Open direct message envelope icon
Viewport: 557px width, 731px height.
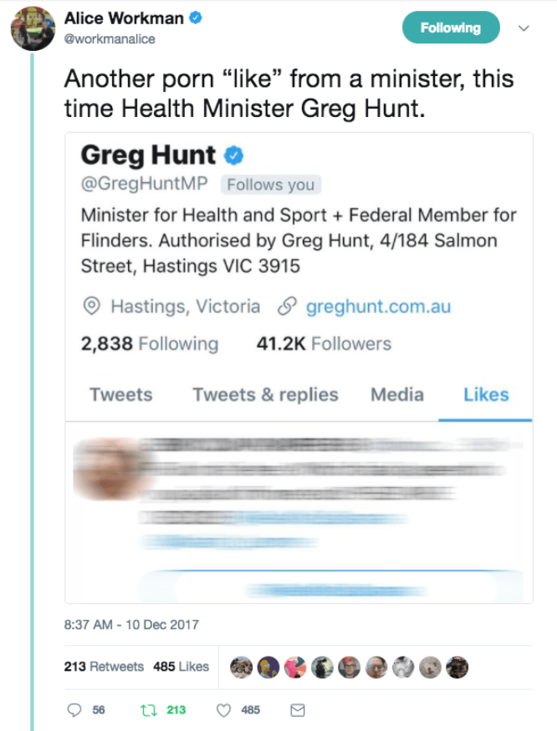[298, 710]
